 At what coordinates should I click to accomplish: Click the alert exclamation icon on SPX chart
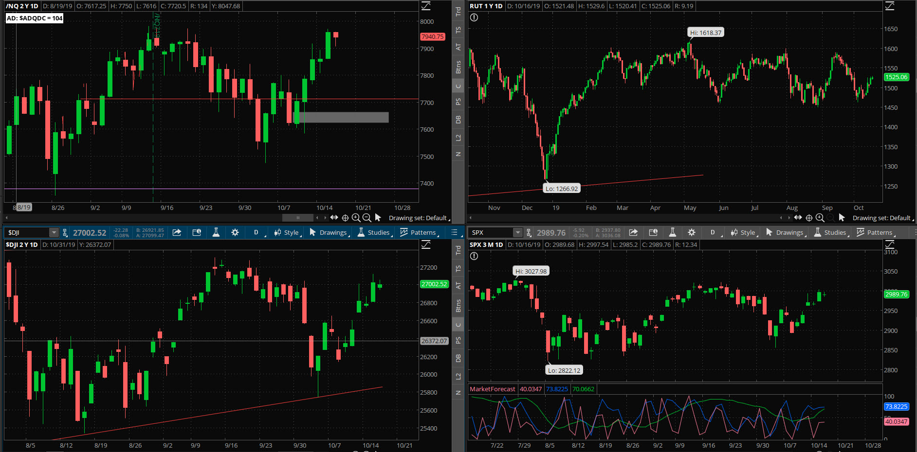tap(474, 256)
